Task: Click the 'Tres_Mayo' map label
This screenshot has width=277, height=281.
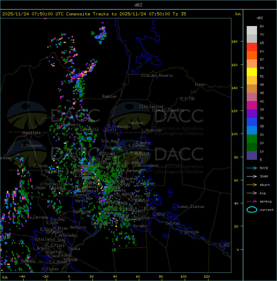Action: tap(110, 141)
